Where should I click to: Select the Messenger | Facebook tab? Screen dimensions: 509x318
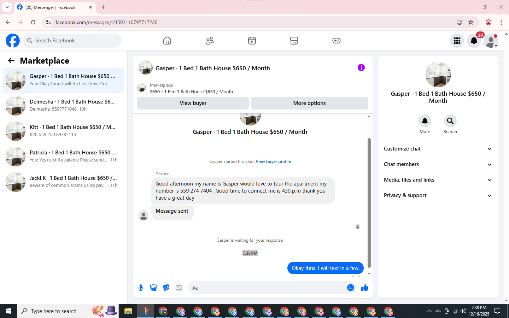pos(55,7)
